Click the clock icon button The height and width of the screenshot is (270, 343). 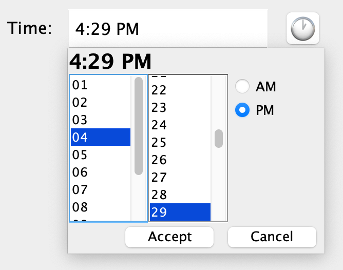coord(303,29)
